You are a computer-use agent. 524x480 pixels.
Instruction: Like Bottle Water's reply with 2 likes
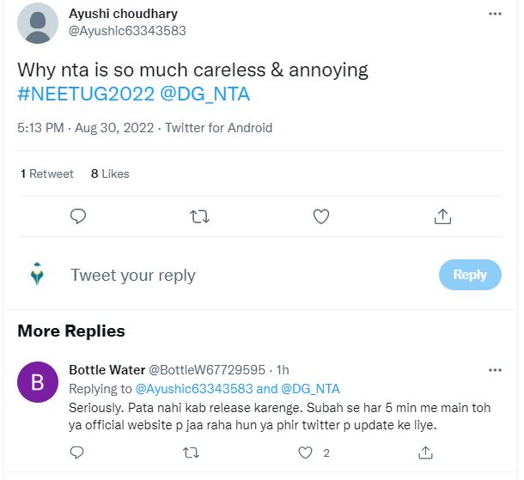(x=305, y=452)
